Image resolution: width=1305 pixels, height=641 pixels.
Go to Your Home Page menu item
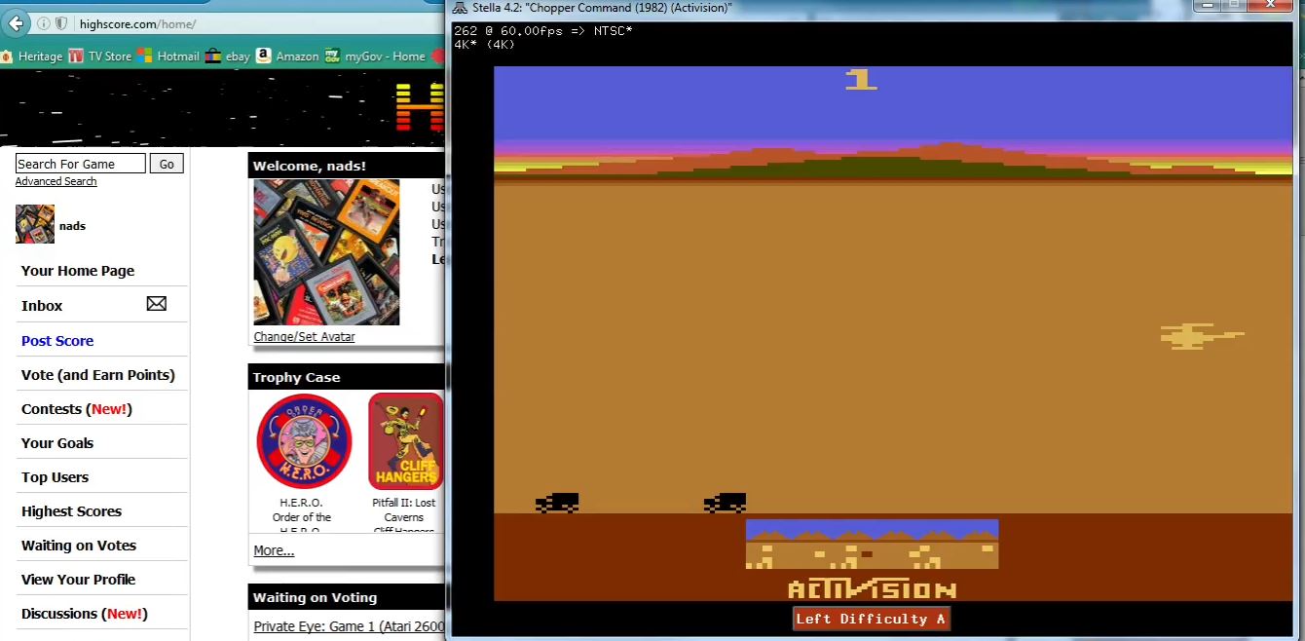tap(78, 271)
